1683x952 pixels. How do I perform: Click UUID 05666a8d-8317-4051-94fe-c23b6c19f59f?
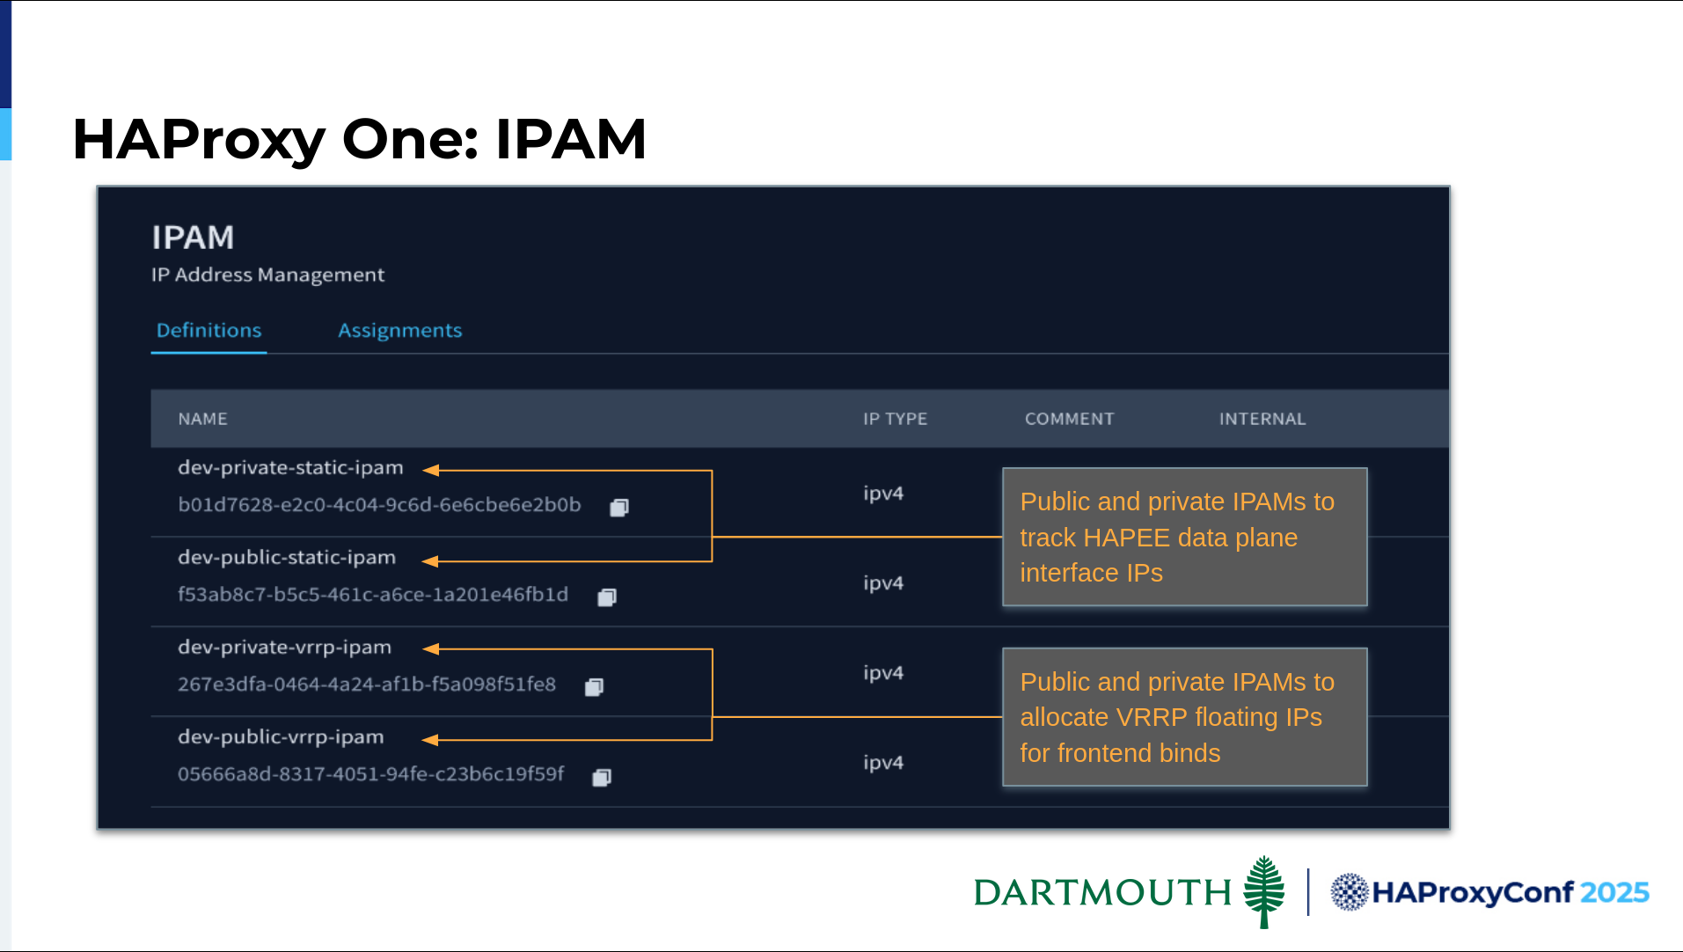tap(370, 774)
